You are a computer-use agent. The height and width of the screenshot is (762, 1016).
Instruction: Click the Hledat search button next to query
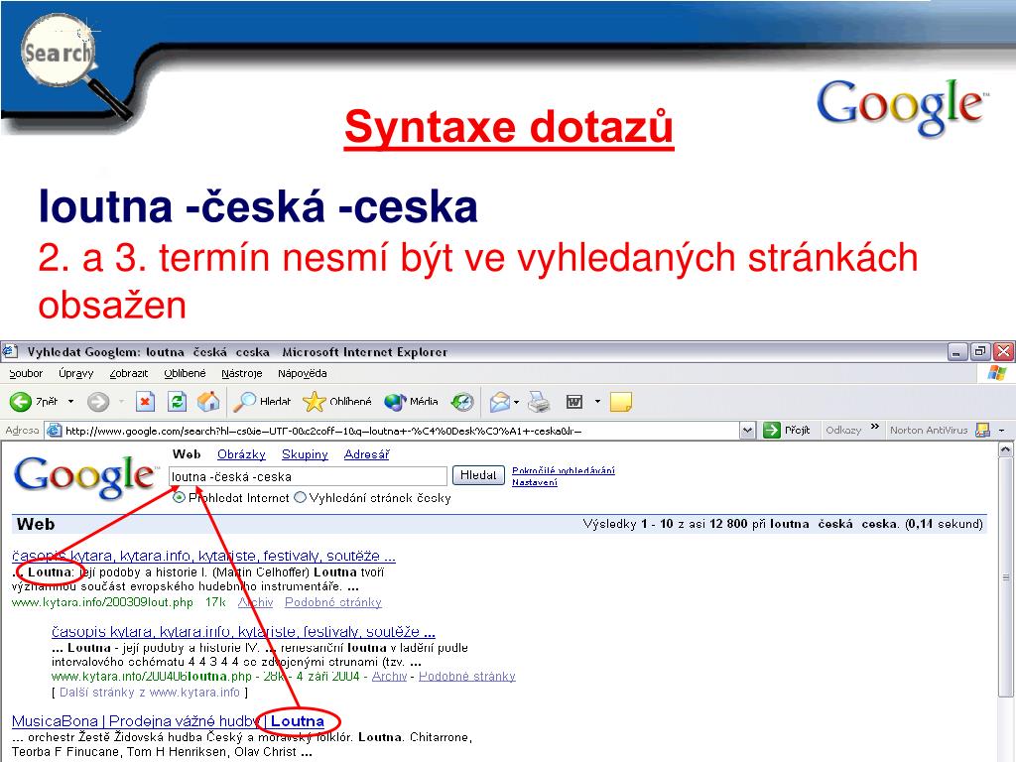click(x=478, y=475)
